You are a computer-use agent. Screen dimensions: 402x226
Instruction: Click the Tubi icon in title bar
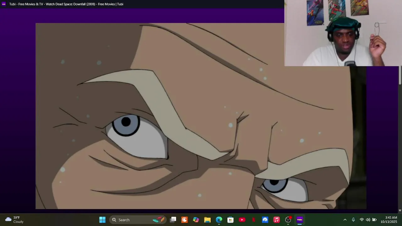click(x=4, y=4)
